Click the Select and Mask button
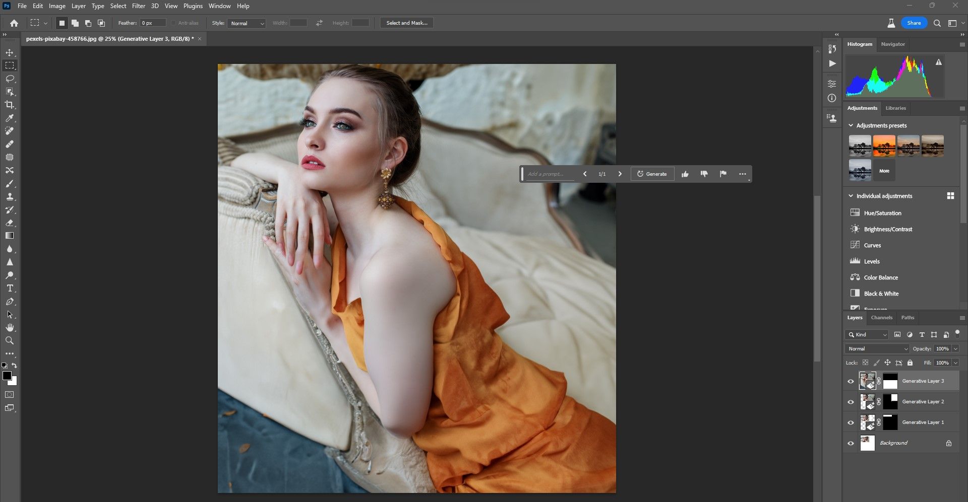The width and height of the screenshot is (968, 502). [x=406, y=23]
